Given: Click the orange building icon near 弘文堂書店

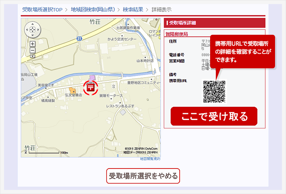Looking at the screenshot, I should [x=72, y=90].
